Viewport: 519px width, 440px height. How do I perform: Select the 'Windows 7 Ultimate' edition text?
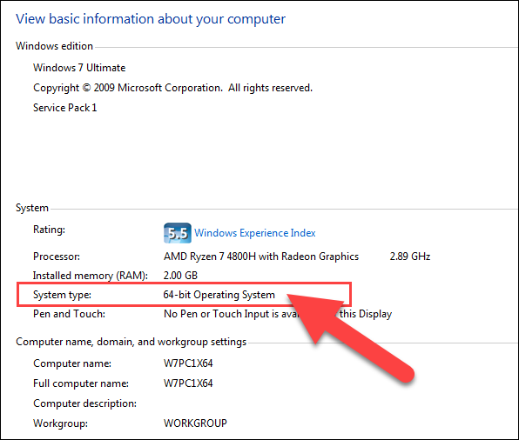click(79, 68)
